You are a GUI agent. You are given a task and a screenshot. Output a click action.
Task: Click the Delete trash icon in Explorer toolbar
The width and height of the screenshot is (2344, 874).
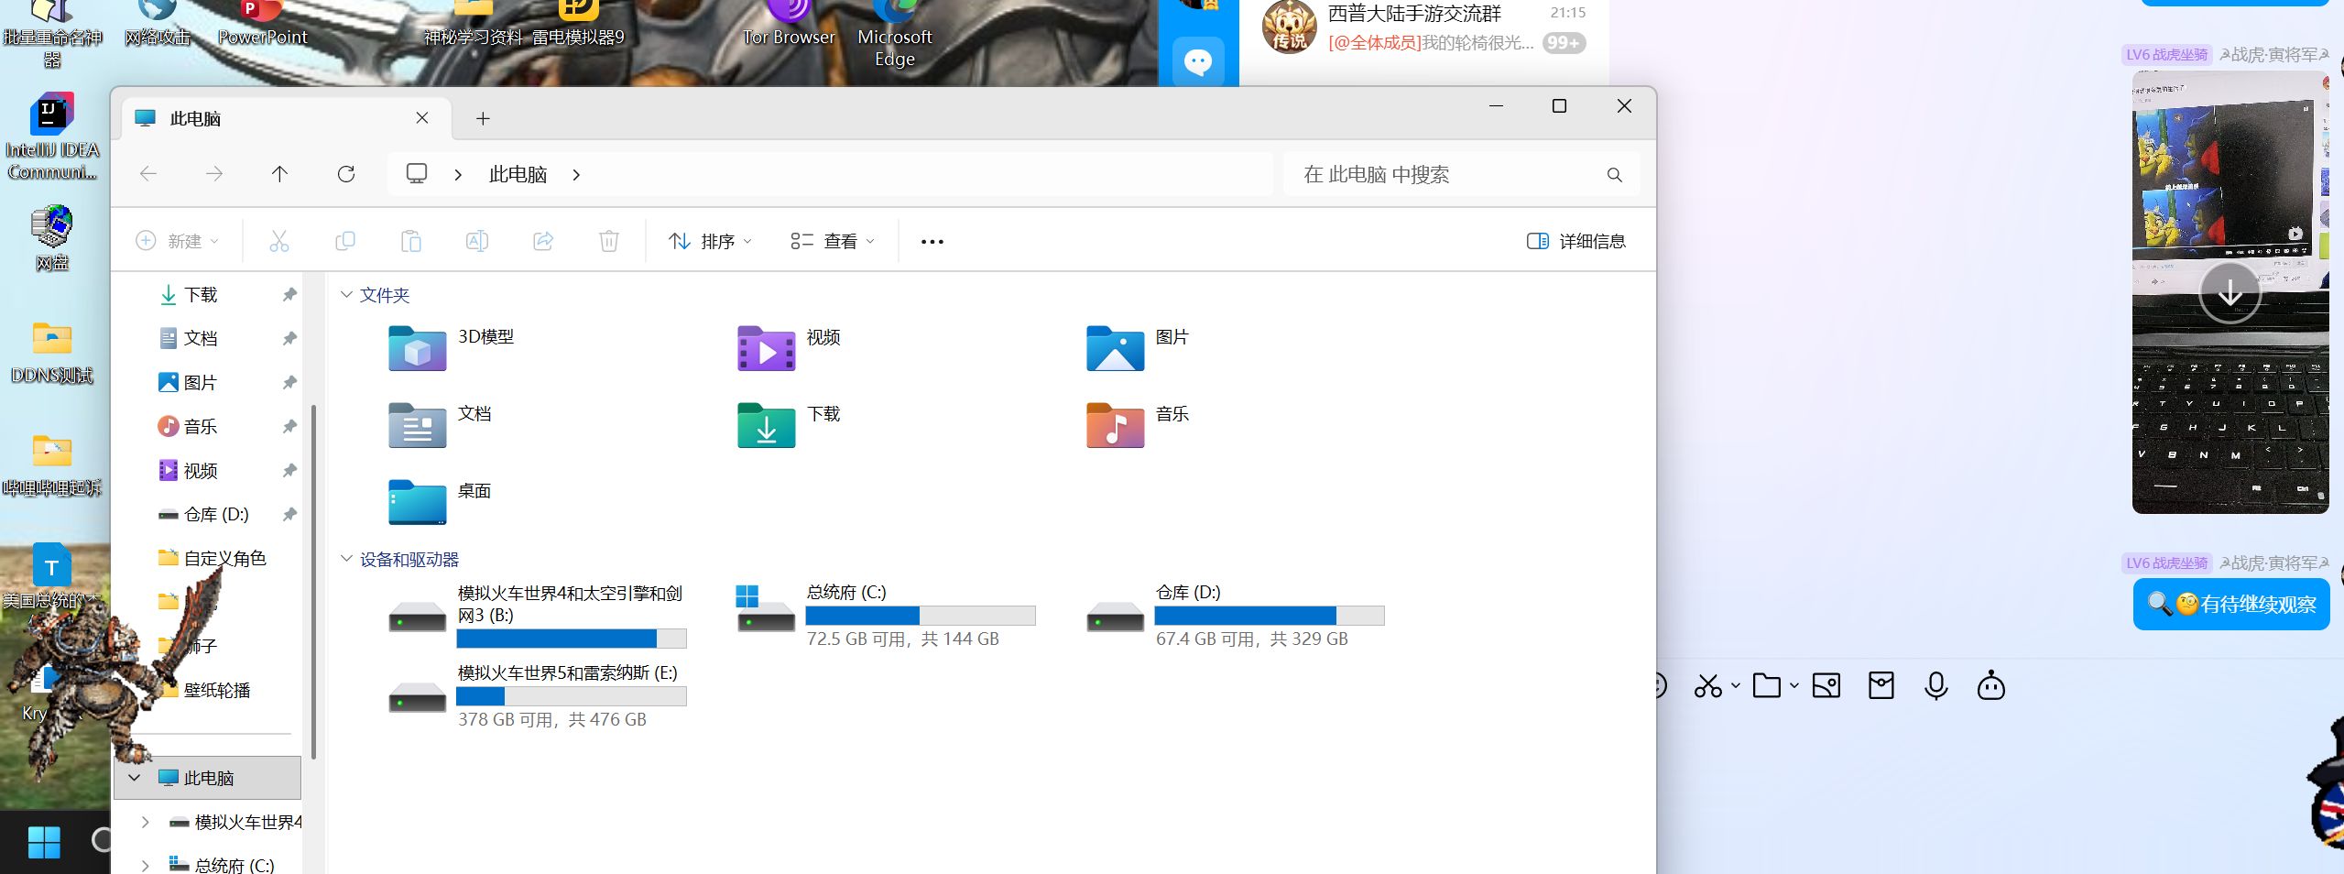609,241
